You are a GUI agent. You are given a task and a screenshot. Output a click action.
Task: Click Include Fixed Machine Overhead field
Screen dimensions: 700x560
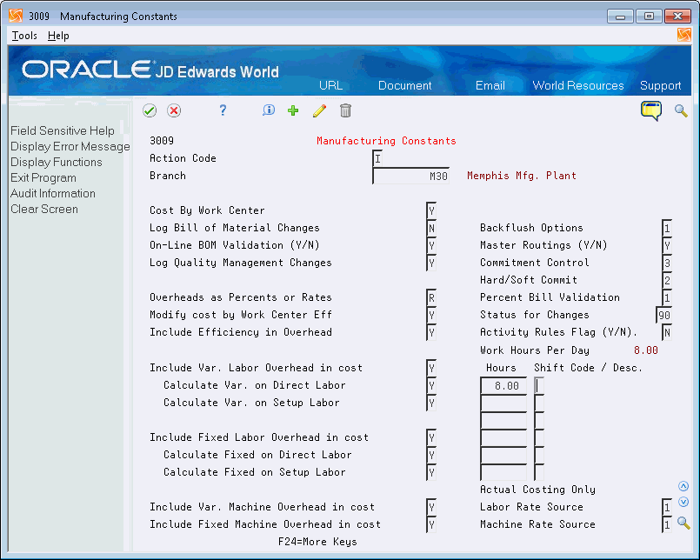pos(431,524)
